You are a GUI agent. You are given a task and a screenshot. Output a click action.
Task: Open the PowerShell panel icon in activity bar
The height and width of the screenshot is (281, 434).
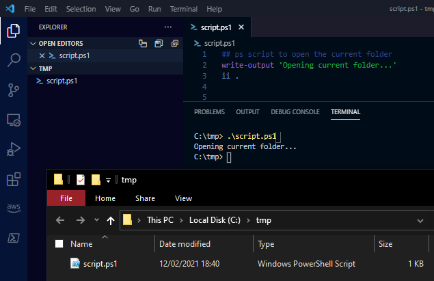click(x=13, y=237)
